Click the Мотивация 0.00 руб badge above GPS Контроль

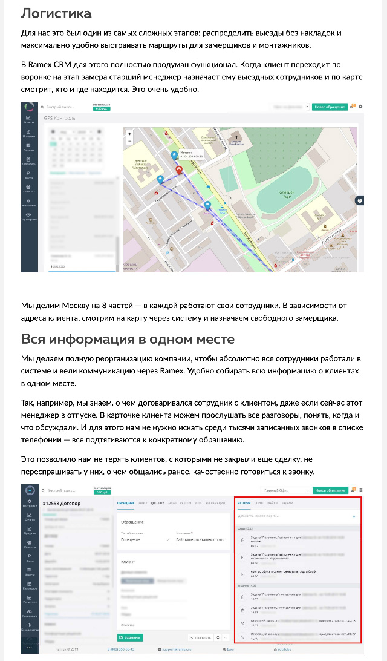[102, 107]
